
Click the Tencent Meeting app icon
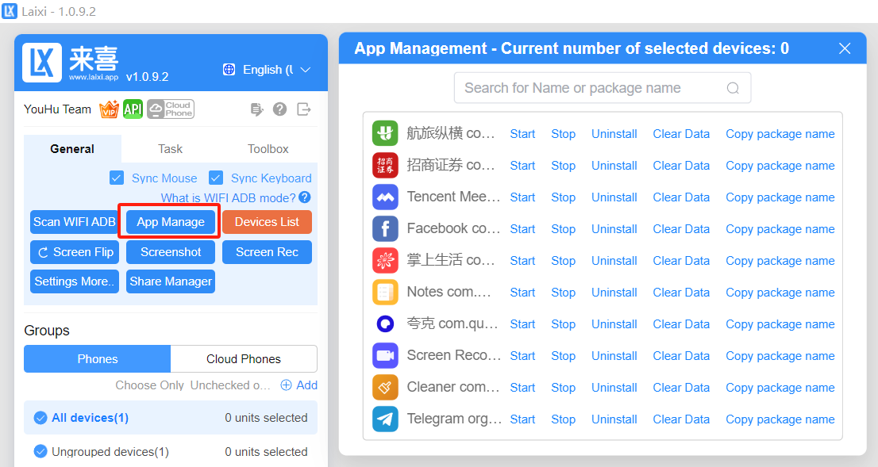pos(385,197)
